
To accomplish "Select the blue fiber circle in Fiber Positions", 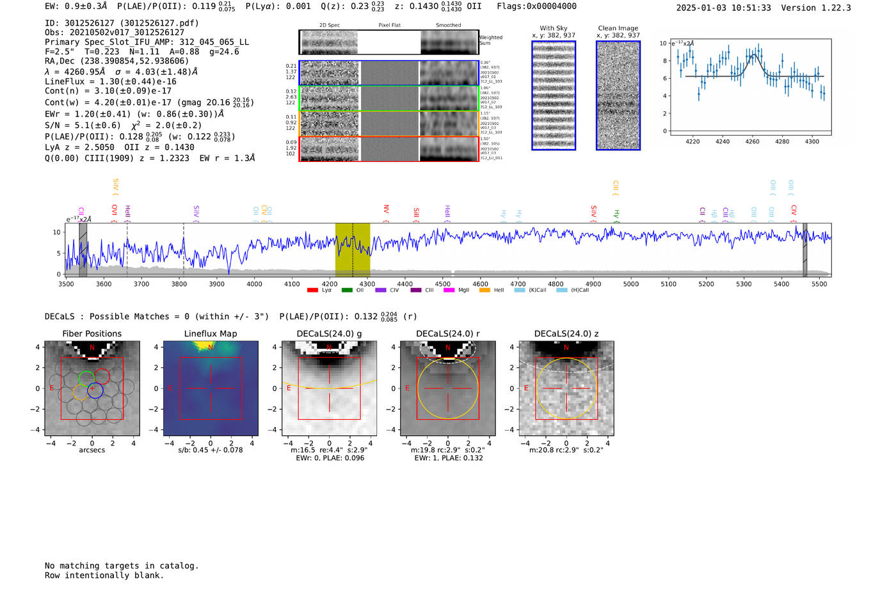I will click(95, 390).
